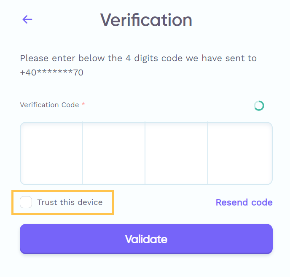Click the Resend code link

244,202
